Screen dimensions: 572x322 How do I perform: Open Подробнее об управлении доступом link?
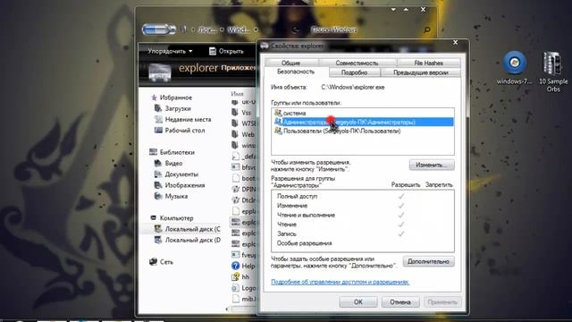(340, 282)
